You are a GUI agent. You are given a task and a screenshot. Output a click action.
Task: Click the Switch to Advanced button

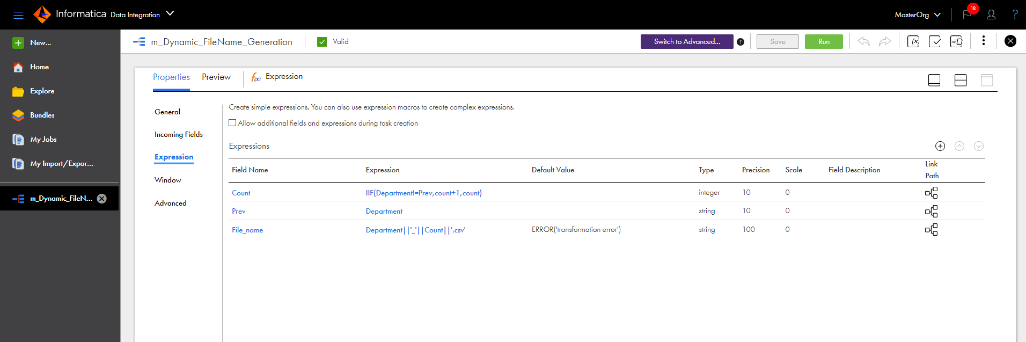click(x=687, y=41)
